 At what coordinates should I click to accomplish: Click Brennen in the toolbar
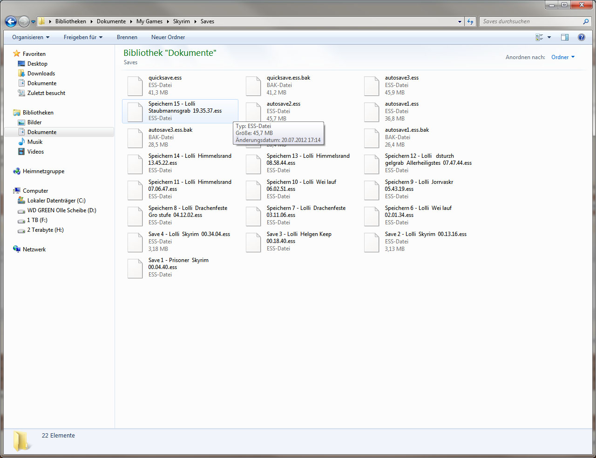[127, 37]
